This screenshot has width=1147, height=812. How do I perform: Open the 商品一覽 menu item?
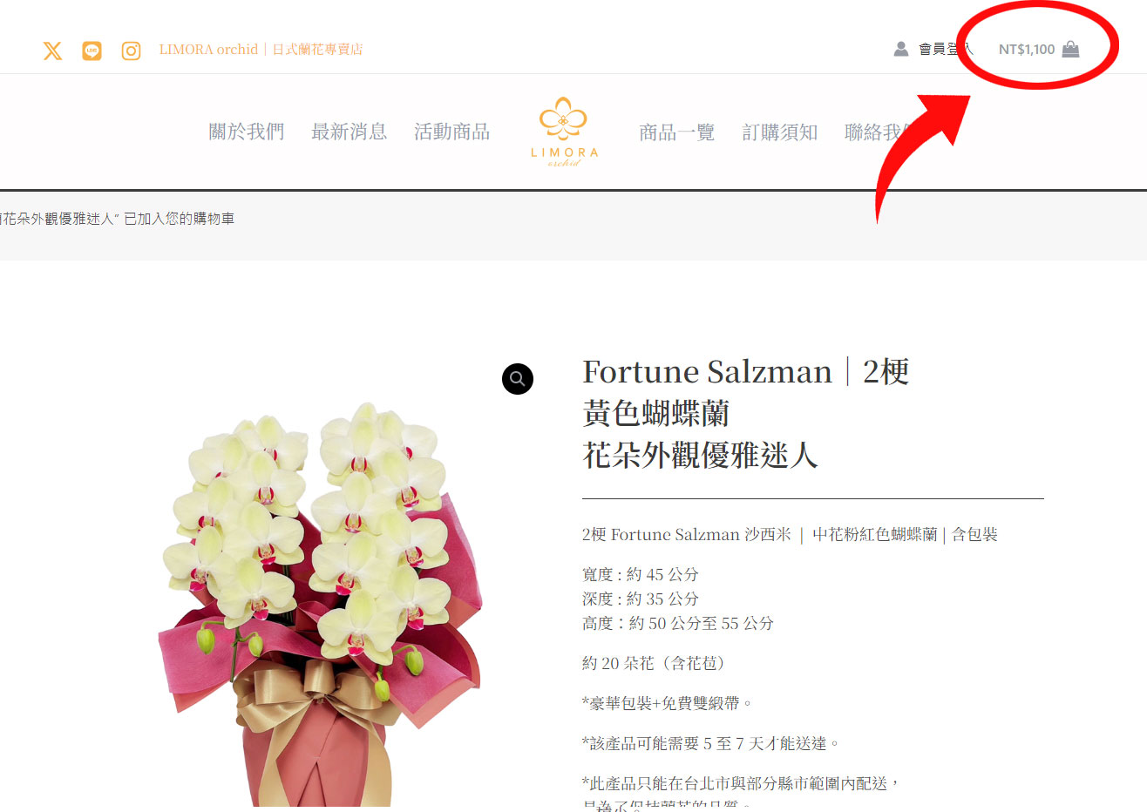click(x=677, y=132)
